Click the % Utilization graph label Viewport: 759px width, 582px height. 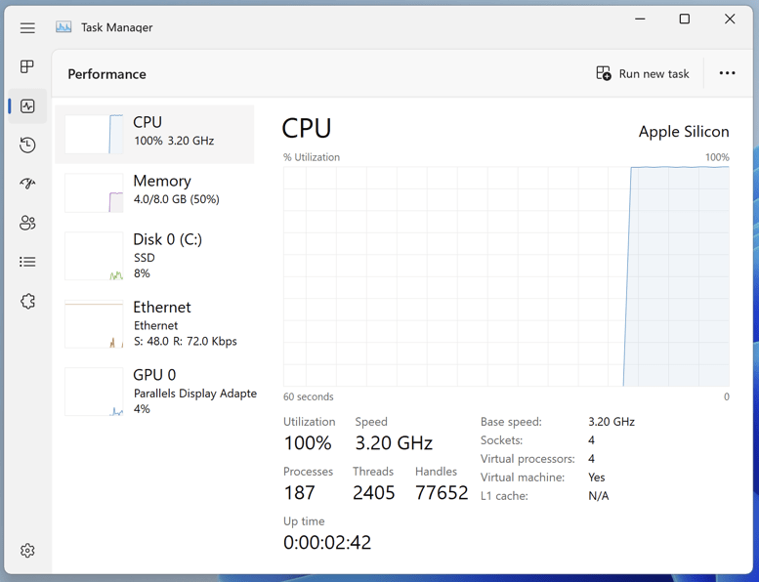[312, 157]
